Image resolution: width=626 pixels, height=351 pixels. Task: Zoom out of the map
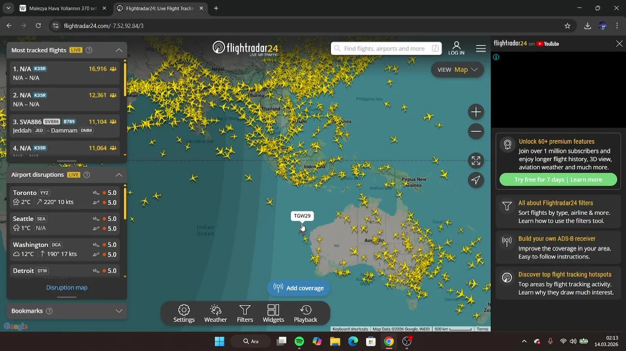(476, 131)
